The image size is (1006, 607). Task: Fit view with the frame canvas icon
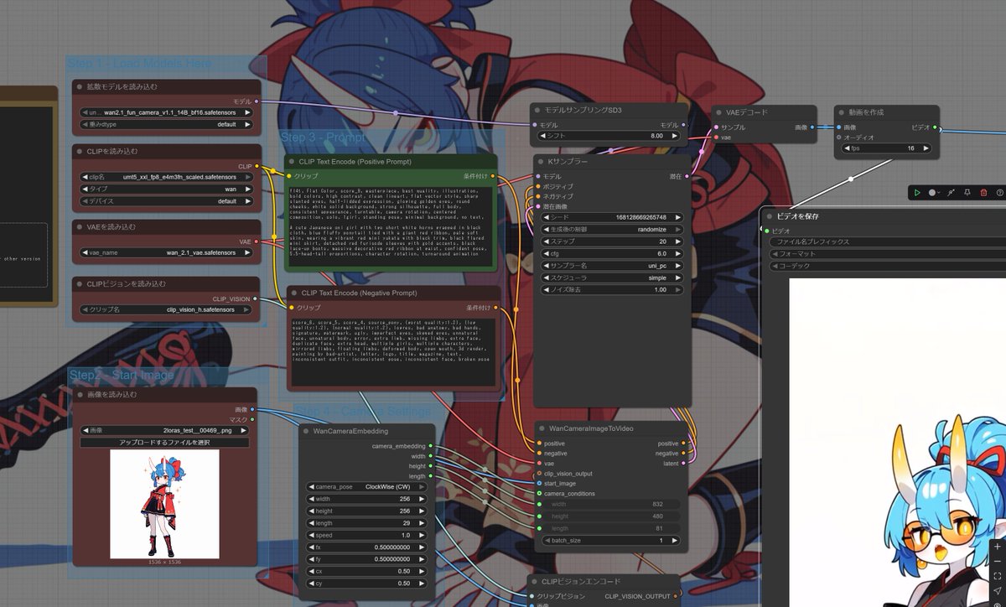click(997, 576)
